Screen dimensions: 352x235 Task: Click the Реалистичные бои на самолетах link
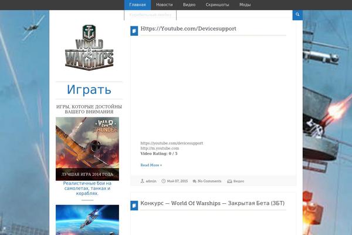click(x=87, y=188)
